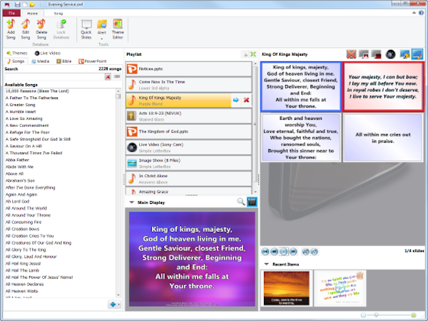Switch to the Home ribbon tab
The height and width of the screenshot is (321, 428).
(33, 14)
